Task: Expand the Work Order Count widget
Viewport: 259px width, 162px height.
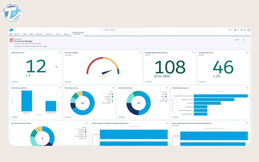Action: [x=60, y=52]
